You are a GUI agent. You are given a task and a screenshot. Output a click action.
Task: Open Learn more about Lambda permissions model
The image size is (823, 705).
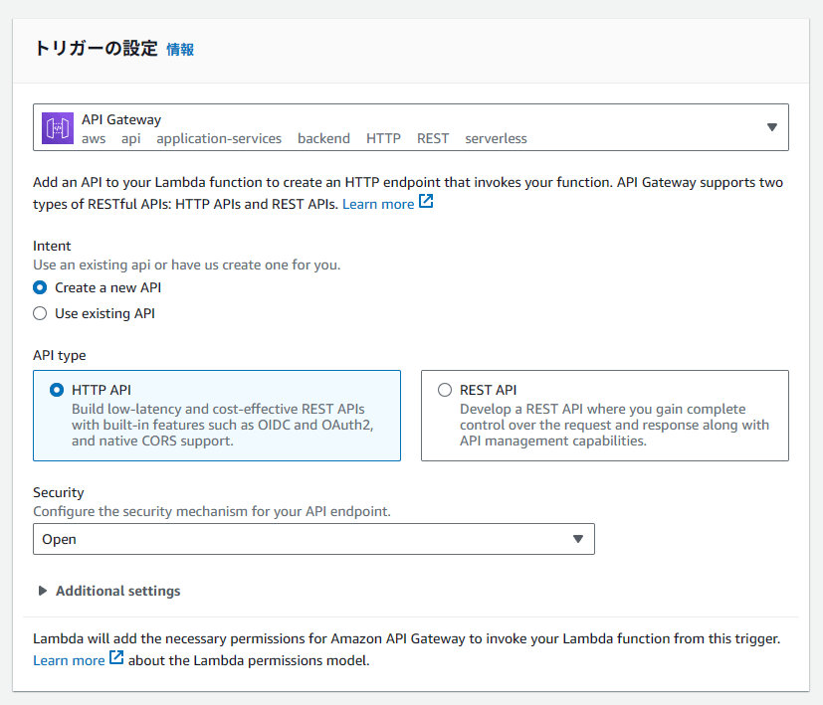click(x=69, y=660)
